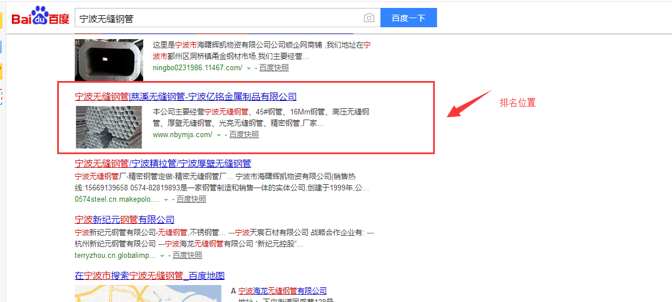Open 宁波无缝钢管/宁波精拉管/宁波厚壁无缝钢管 result title
672x302 pixels.
point(163,163)
